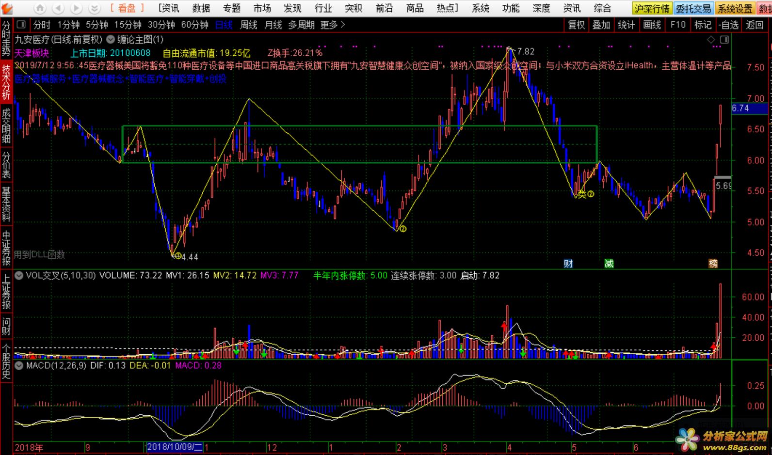
Task: Switch to 60分钟 period
Action: pyautogui.click(x=194, y=25)
